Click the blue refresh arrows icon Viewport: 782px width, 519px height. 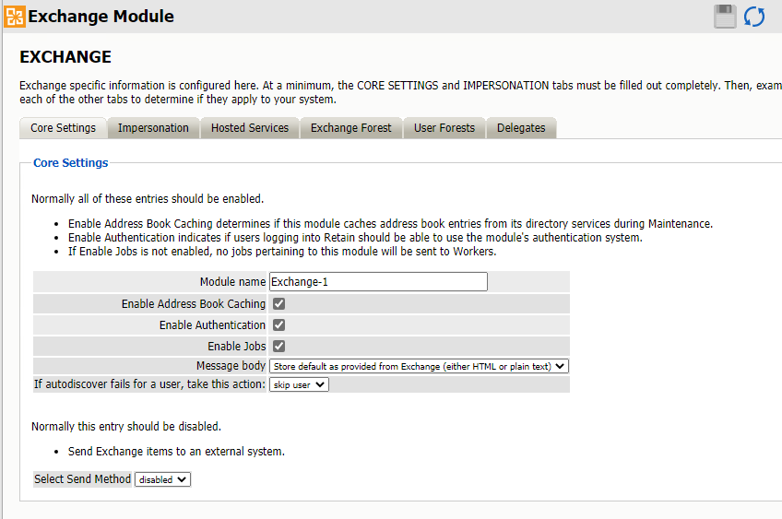point(754,17)
